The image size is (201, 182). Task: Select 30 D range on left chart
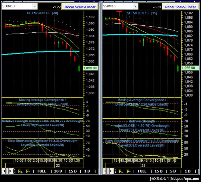point(58,171)
